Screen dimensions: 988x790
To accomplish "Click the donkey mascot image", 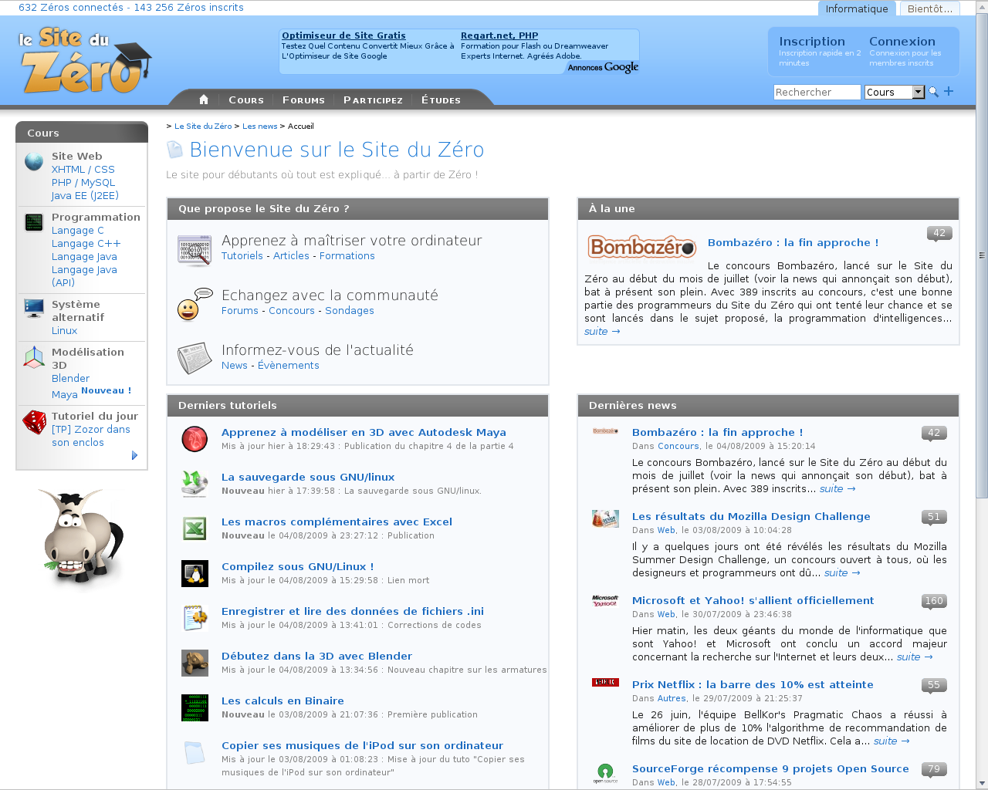I will 81,538.
